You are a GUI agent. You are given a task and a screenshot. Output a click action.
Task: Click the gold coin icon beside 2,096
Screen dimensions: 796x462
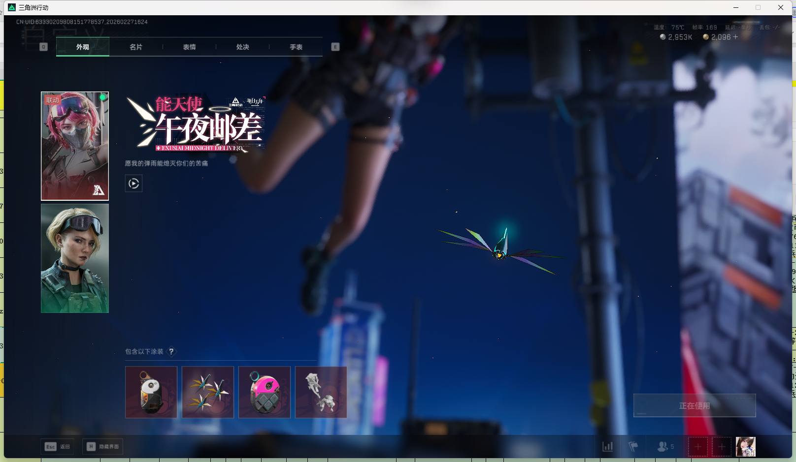(x=706, y=37)
